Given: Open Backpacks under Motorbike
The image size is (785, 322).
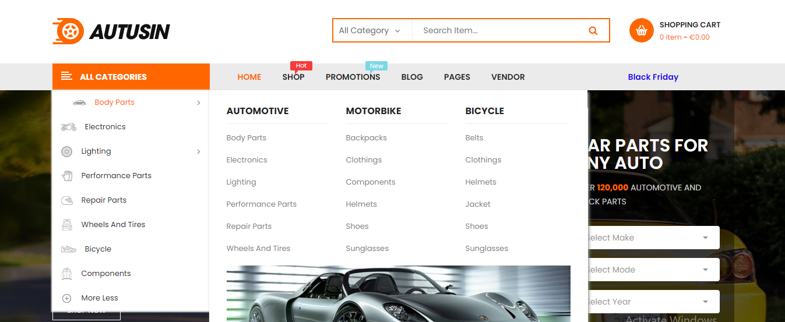Looking at the screenshot, I should 367,138.
